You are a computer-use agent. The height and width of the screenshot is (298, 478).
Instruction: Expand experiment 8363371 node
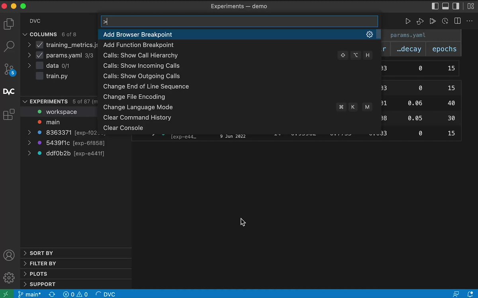(x=29, y=132)
